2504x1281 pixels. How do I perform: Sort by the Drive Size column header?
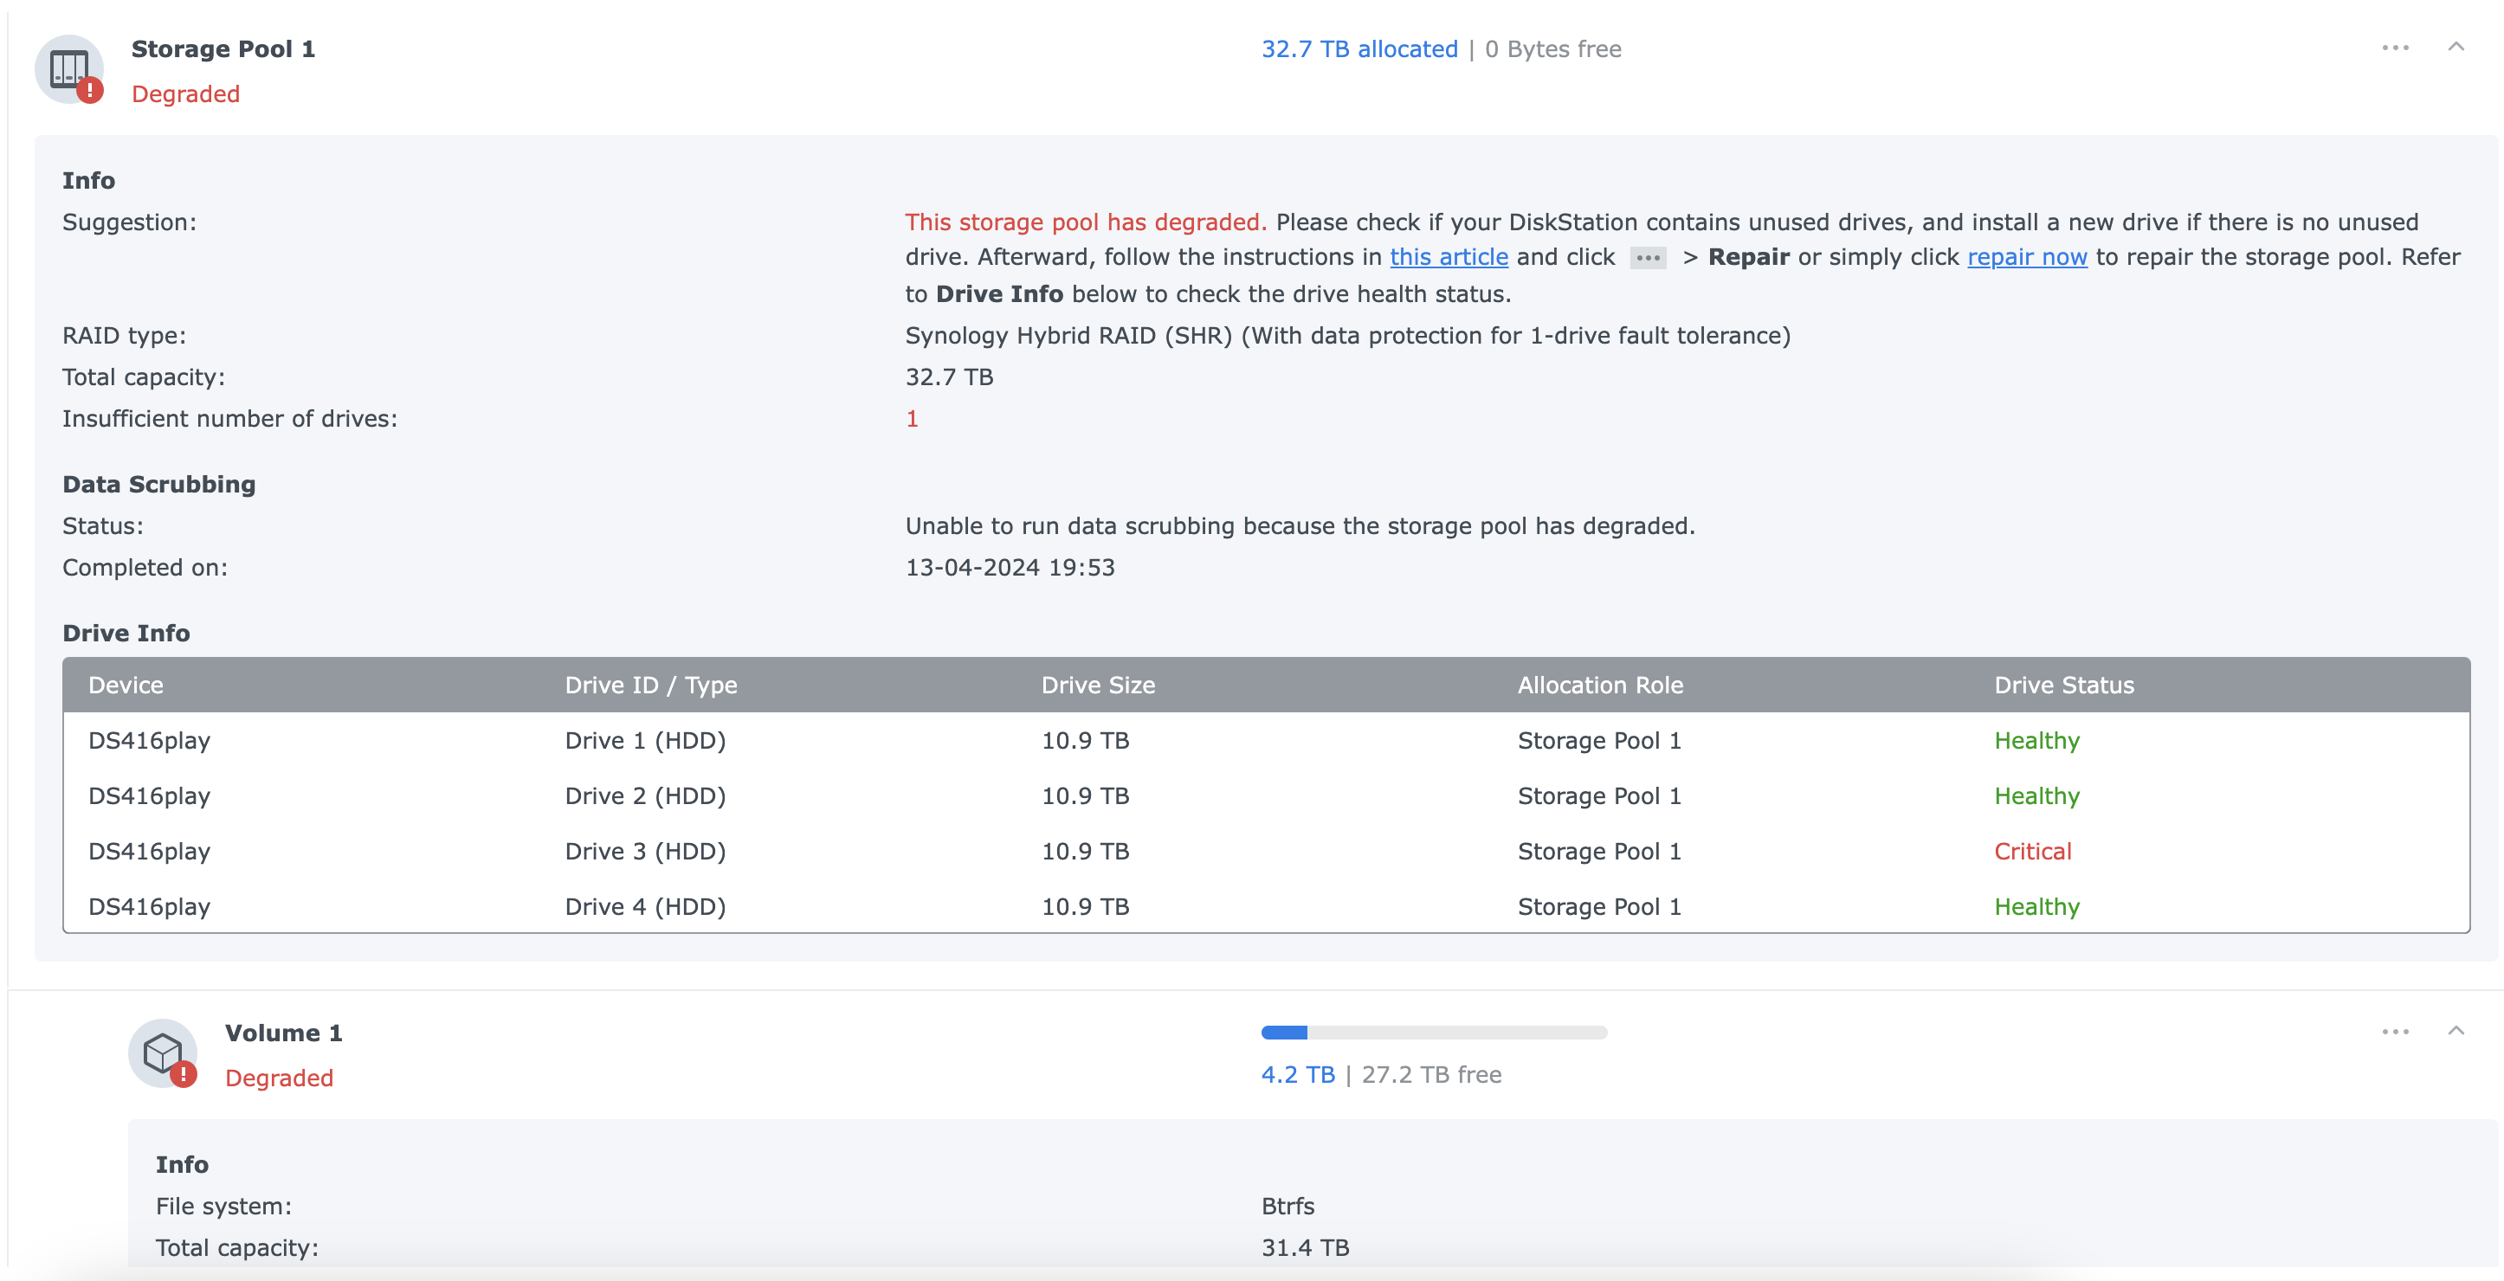[x=1097, y=686]
